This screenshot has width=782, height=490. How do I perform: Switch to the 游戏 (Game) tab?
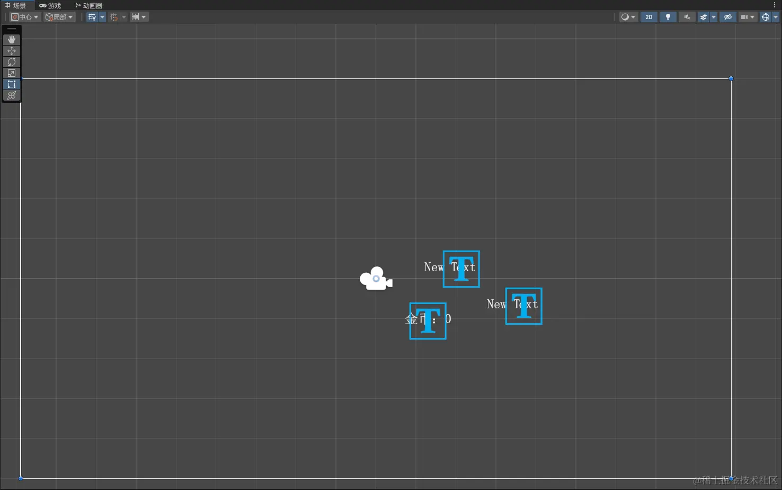coord(50,5)
